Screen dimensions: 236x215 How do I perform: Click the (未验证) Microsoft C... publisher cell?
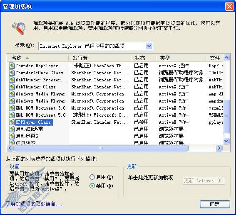pos(100,115)
